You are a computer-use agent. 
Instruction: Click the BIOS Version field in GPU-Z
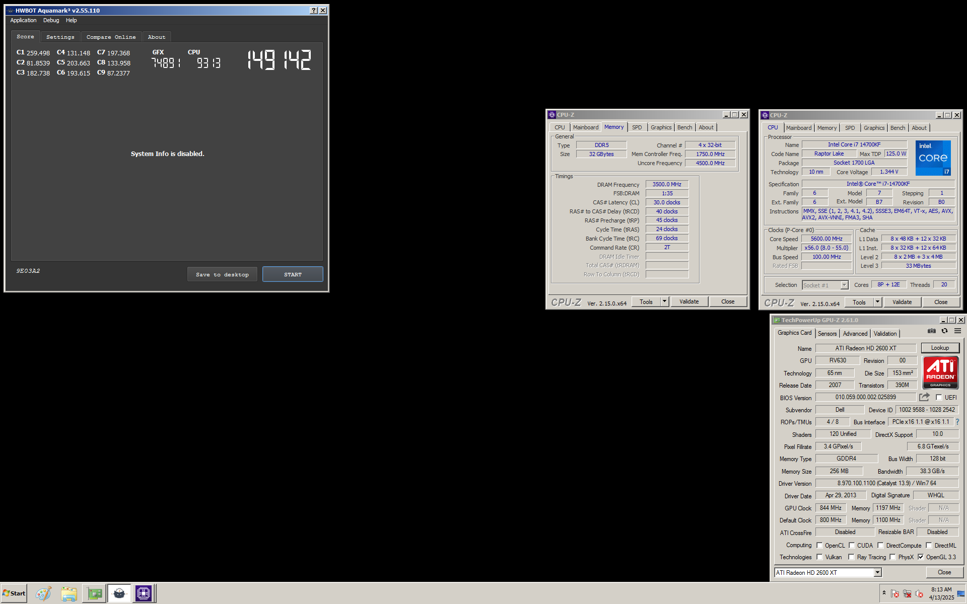coord(865,397)
